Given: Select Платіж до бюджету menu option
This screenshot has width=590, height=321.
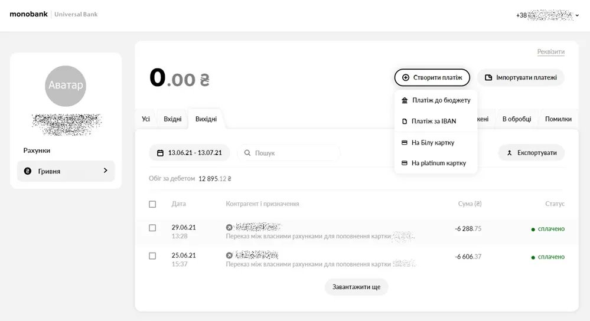Looking at the screenshot, I should [435, 100].
